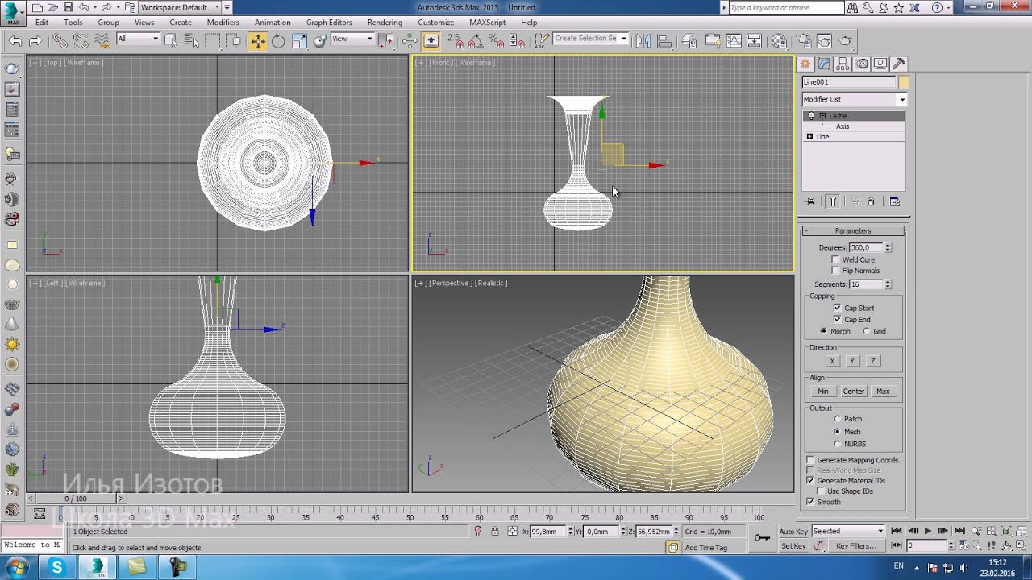The height and width of the screenshot is (580, 1032).
Task: Click the Selection Lock padlock icon
Action: (495, 531)
